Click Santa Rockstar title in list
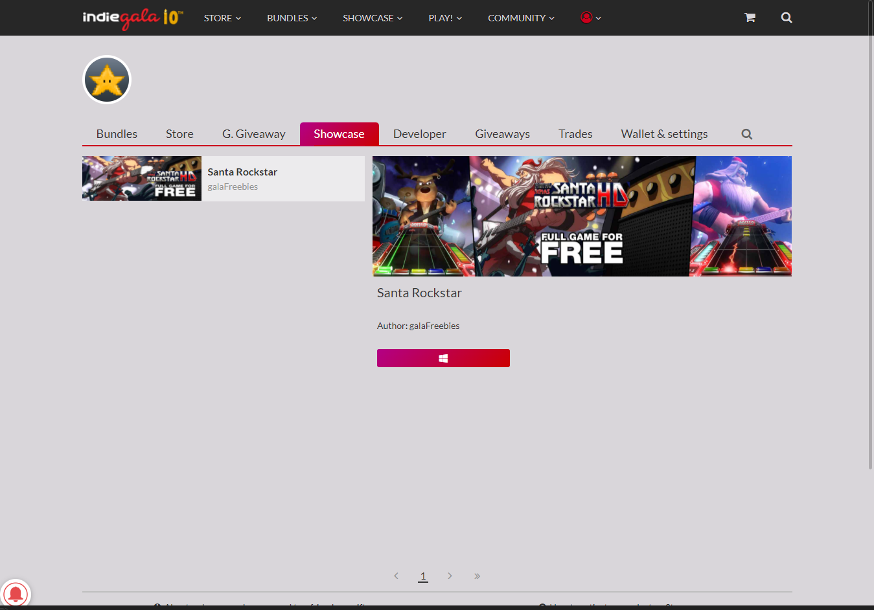This screenshot has width=874, height=610. coord(242,172)
